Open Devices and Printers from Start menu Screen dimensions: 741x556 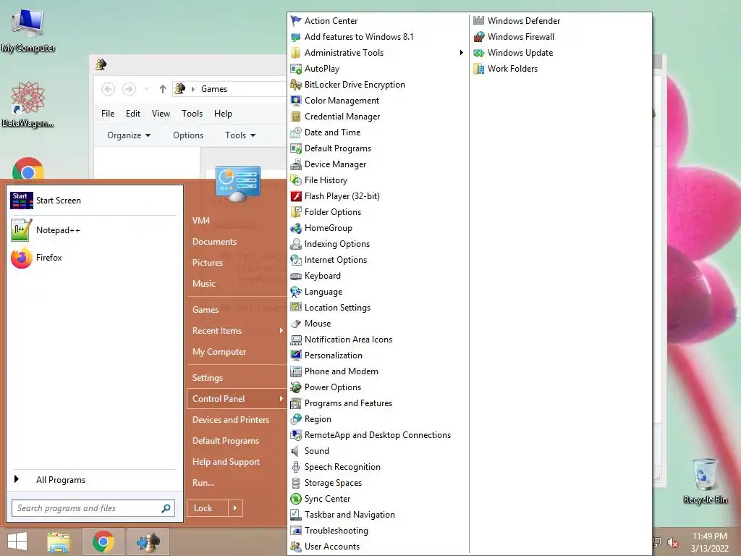231,420
